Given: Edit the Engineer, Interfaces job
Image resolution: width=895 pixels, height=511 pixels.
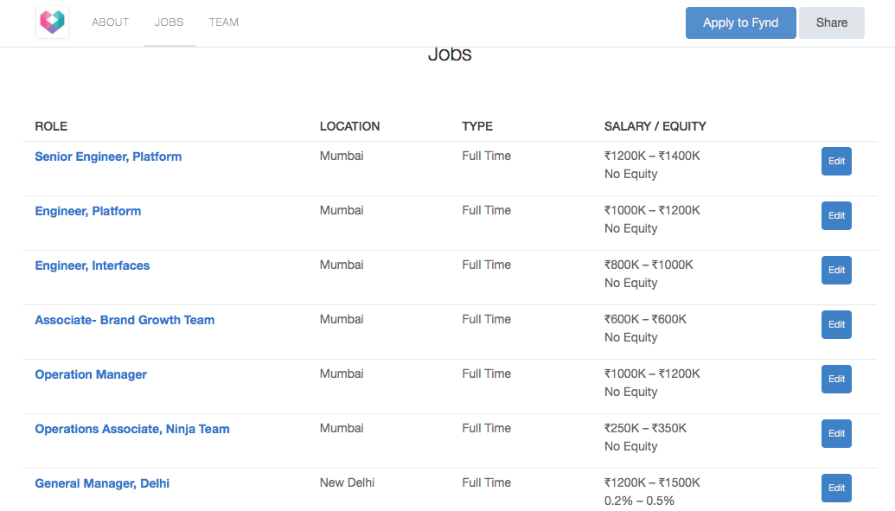Looking at the screenshot, I should pos(836,270).
